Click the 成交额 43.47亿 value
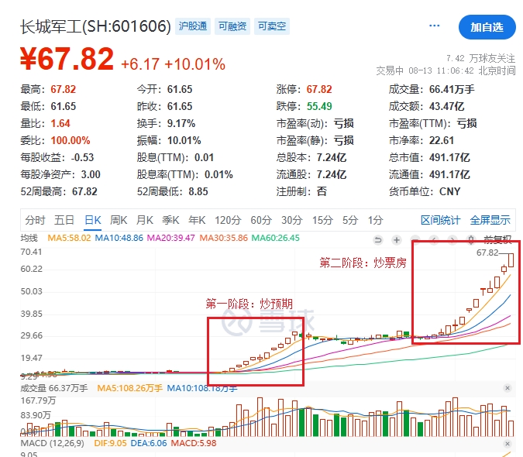The width and height of the screenshot is (523, 457). tap(446, 106)
